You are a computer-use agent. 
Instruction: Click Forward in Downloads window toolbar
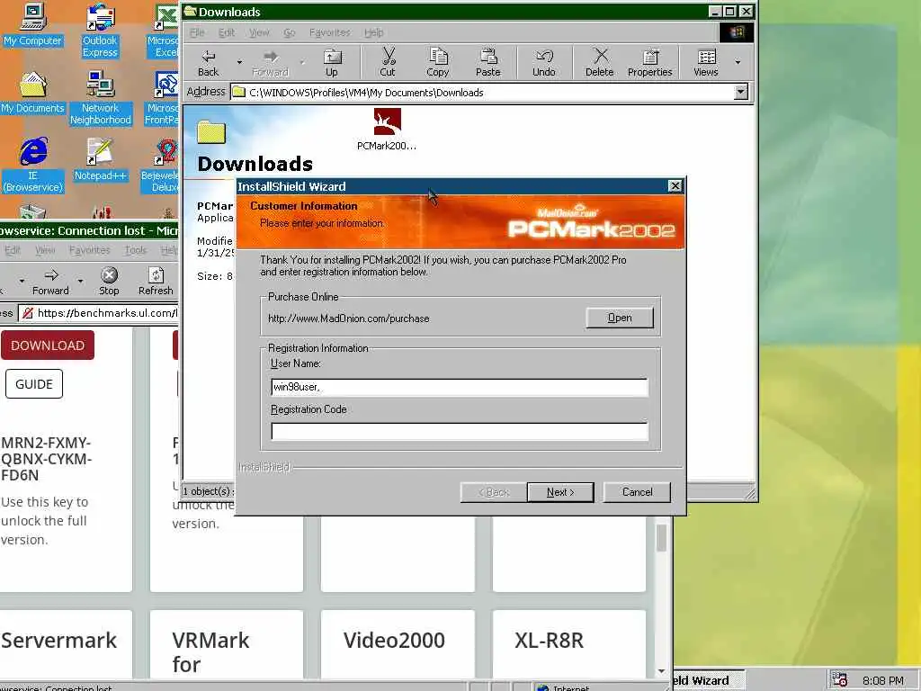(x=270, y=63)
